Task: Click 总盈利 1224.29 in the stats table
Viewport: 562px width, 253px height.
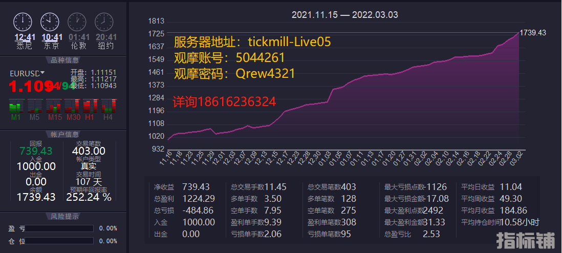Action: tap(184, 199)
